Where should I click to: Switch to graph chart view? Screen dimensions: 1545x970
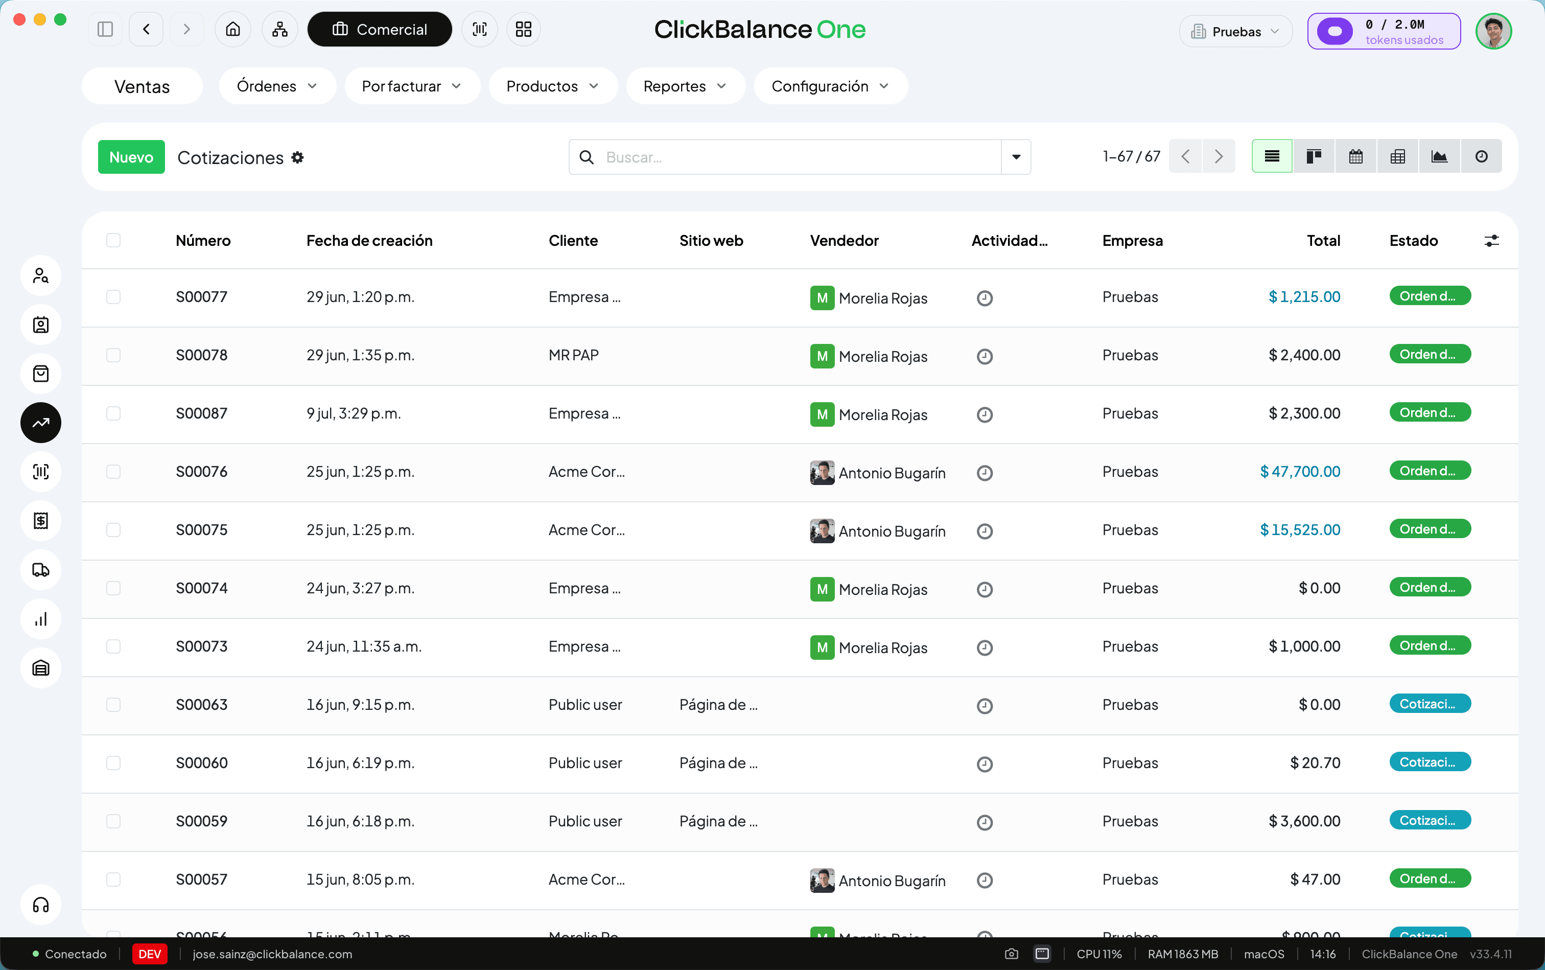(x=1440, y=156)
